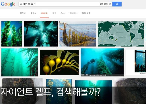The image size is (146, 104).
Task: Click the camera search-by-image icon
Action: (102, 4)
